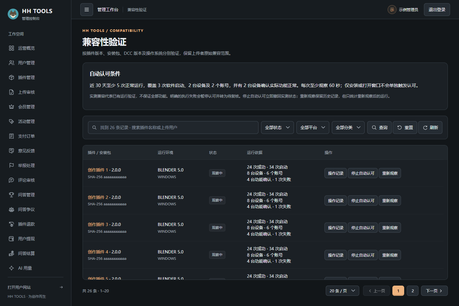Open the 全部分类 category filter dropdown
Image resolution: width=459 pixels, height=306 pixels.
348,127
